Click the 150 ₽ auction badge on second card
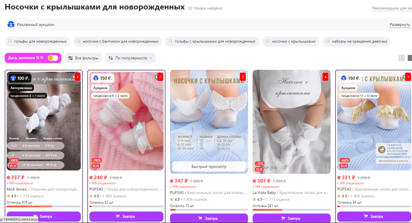The width and height of the screenshot is (412, 223). (x=102, y=78)
